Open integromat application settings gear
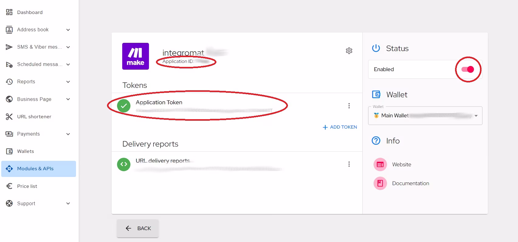Image resolution: width=518 pixels, height=242 pixels. pyautogui.click(x=349, y=51)
